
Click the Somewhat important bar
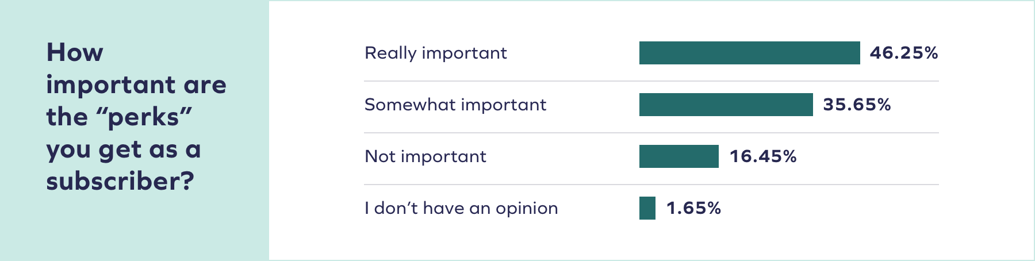[726, 105]
